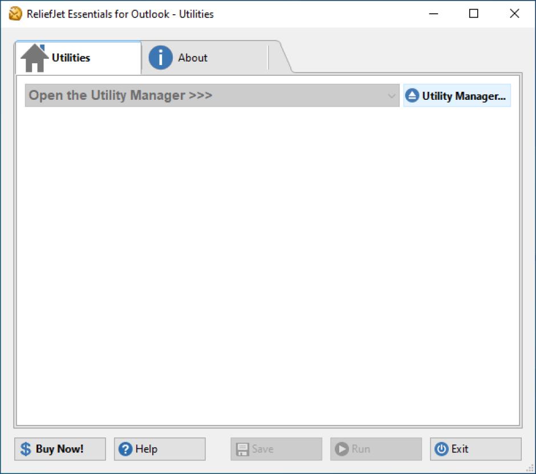Exit the application with the Exit button

point(476,449)
